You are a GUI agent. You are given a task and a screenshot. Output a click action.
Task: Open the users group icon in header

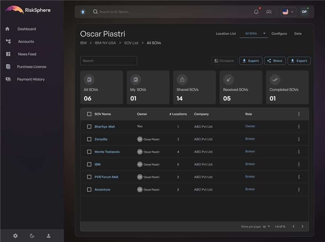pos(269,12)
